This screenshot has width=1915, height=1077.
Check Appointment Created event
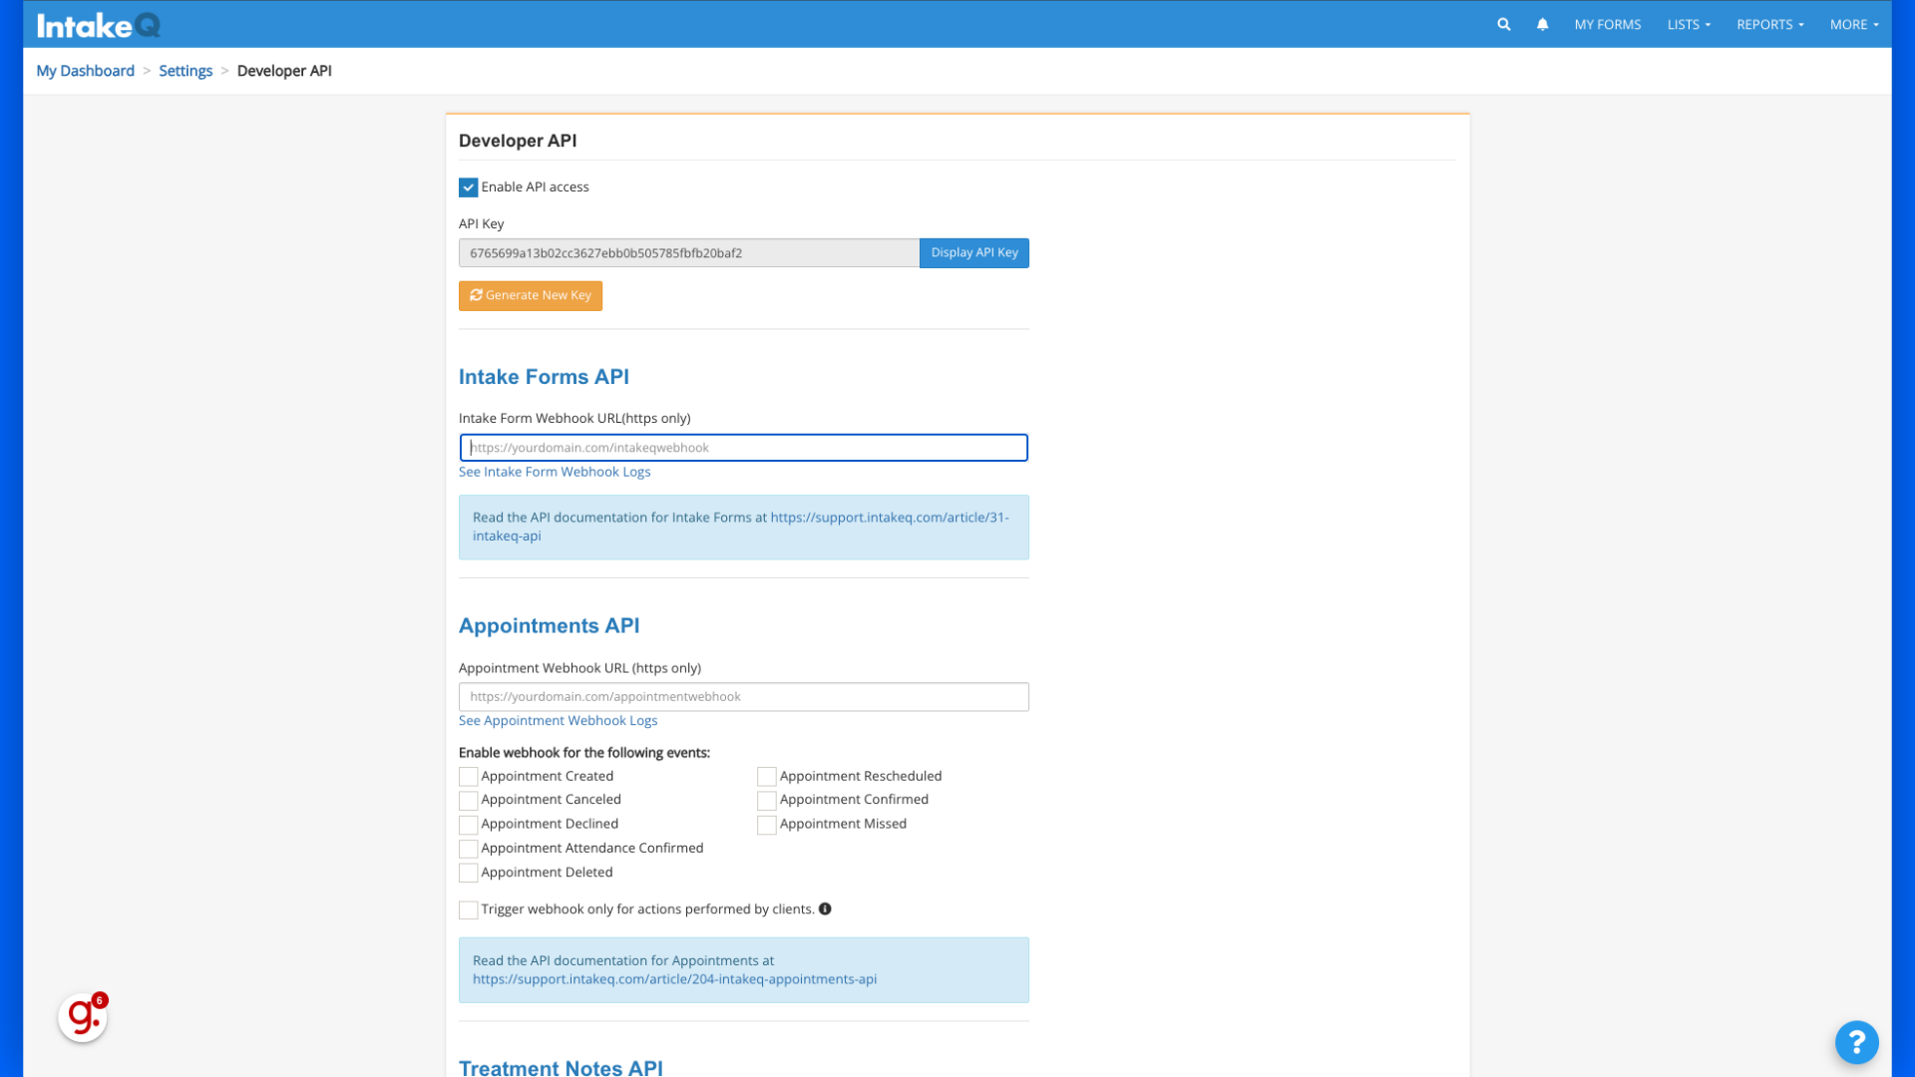click(468, 776)
